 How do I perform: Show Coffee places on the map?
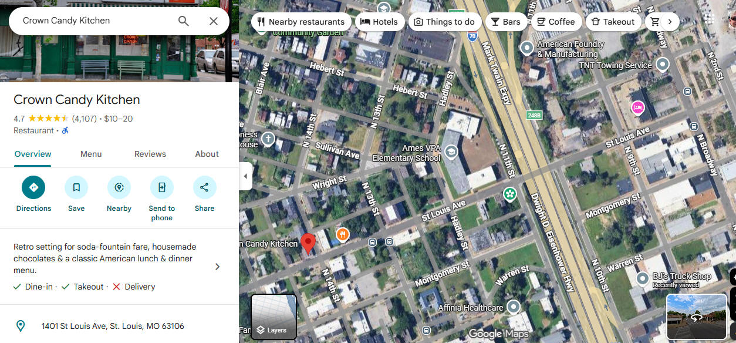(555, 22)
